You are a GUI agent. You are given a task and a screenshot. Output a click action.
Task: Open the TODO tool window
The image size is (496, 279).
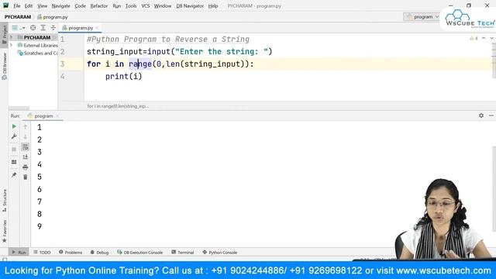tap(42, 252)
